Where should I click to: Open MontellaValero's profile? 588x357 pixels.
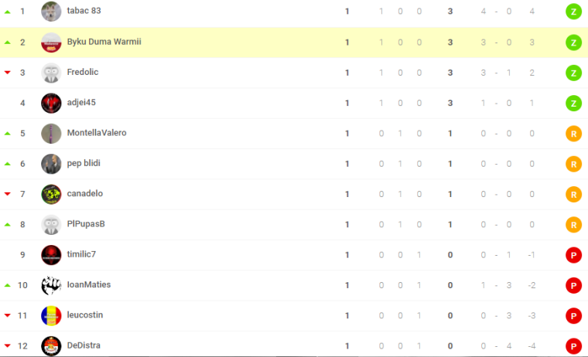click(97, 133)
